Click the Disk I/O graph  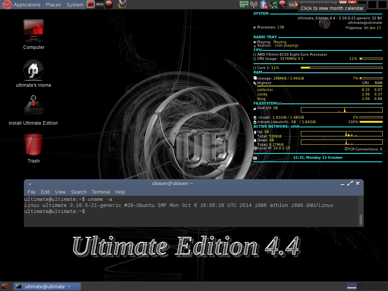(341, 110)
